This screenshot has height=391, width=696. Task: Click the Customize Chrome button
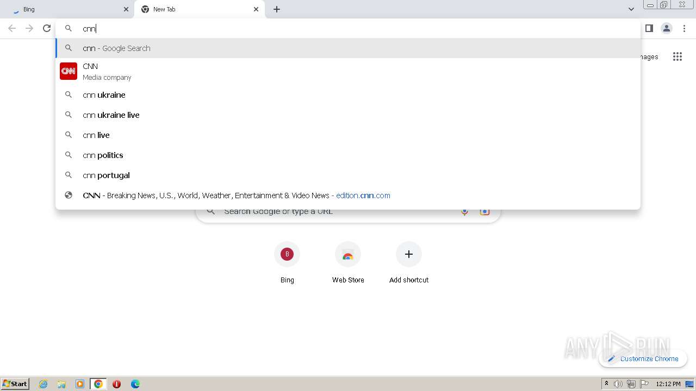point(643,359)
